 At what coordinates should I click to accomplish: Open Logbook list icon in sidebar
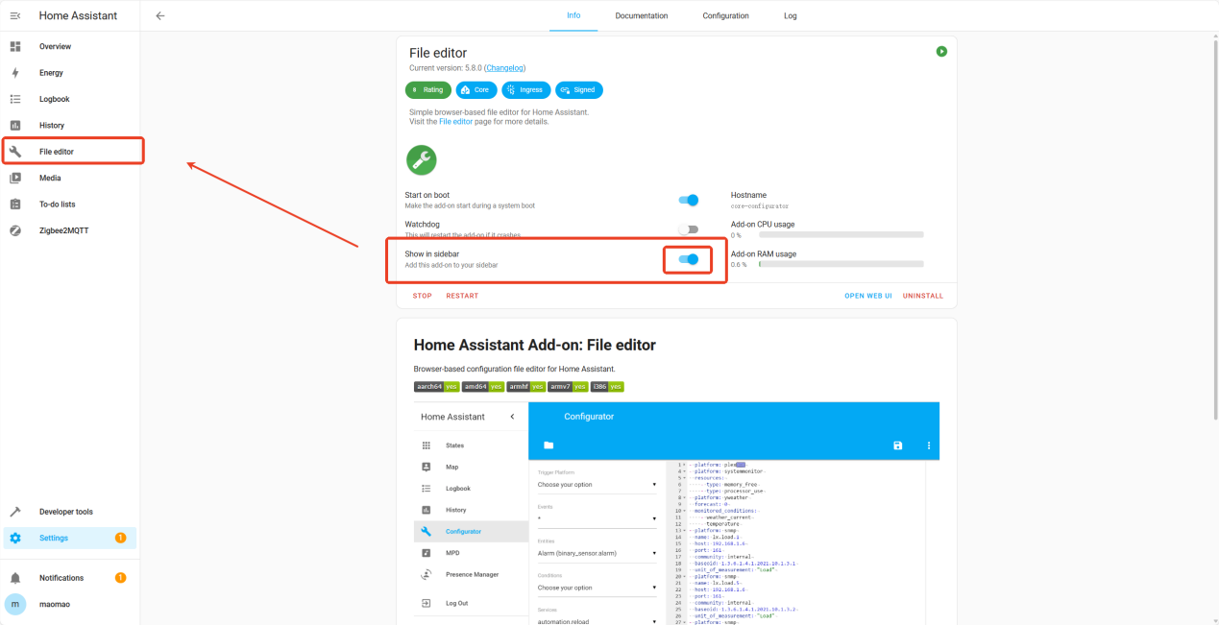click(x=15, y=99)
